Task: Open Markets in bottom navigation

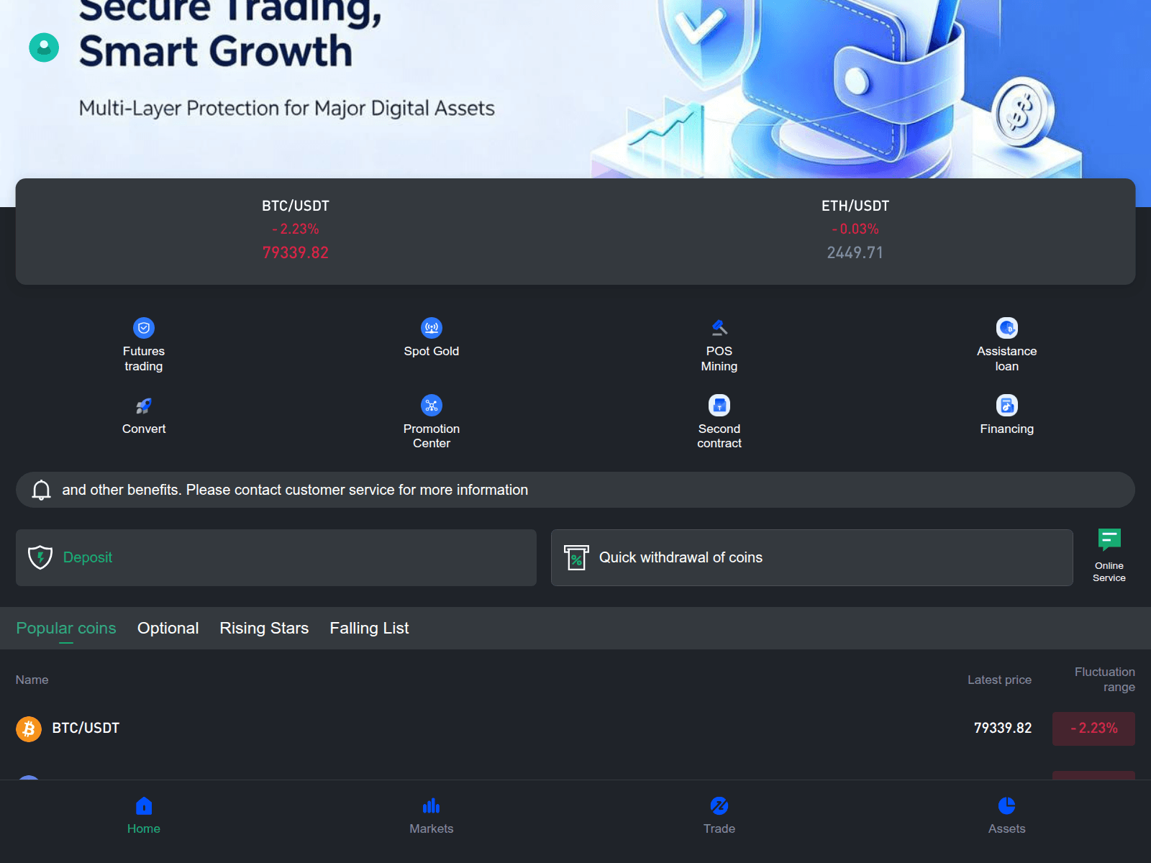Action: [x=432, y=816]
